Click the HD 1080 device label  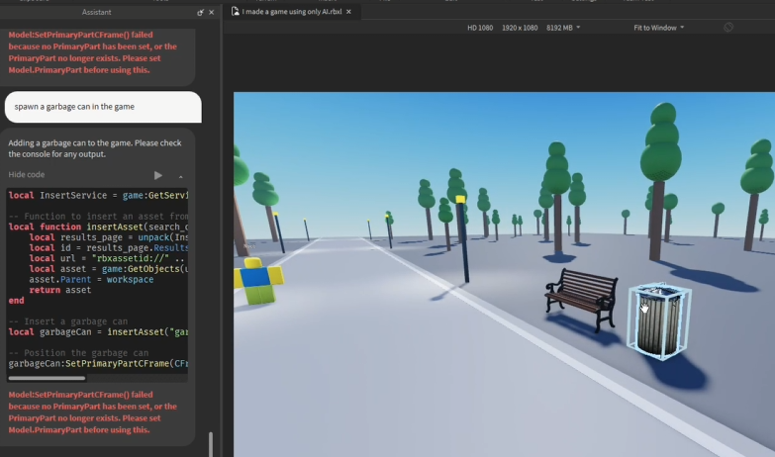pos(480,28)
